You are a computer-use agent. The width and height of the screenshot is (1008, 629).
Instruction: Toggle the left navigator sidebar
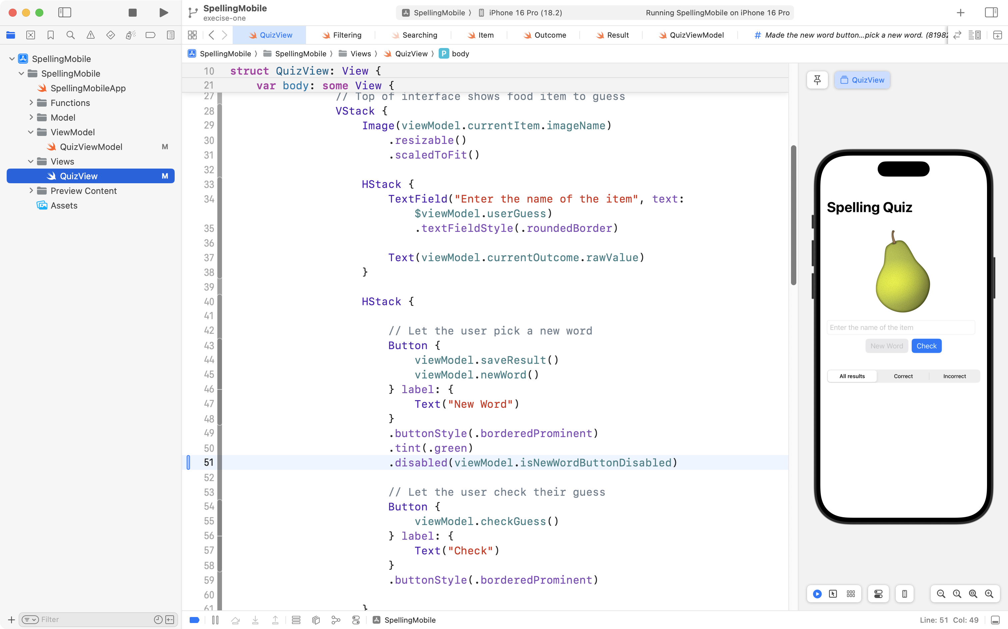(65, 12)
